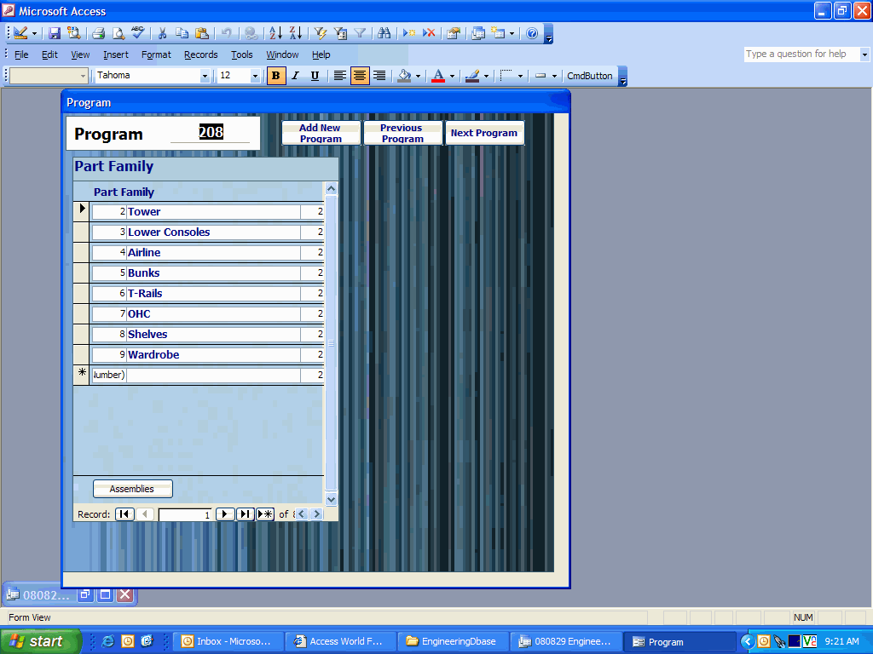Click the subform scroll down arrow
This screenshot has height=654, width=873.
[331, 499]
